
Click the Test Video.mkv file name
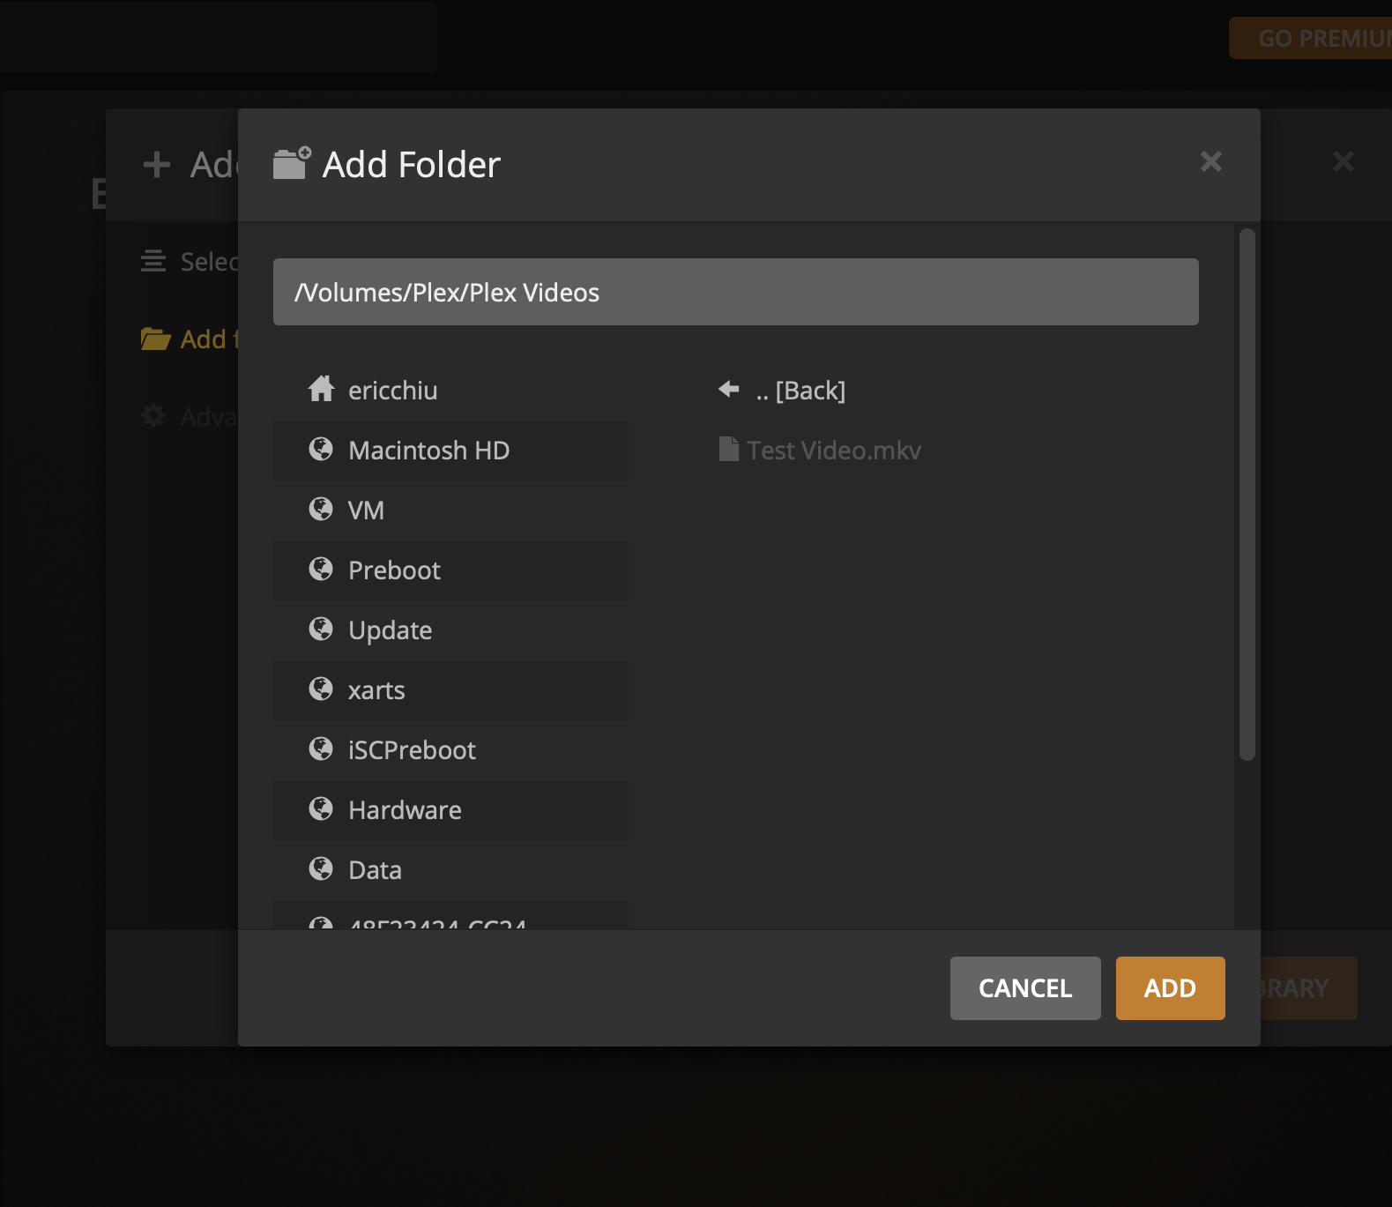pos(833,451)
